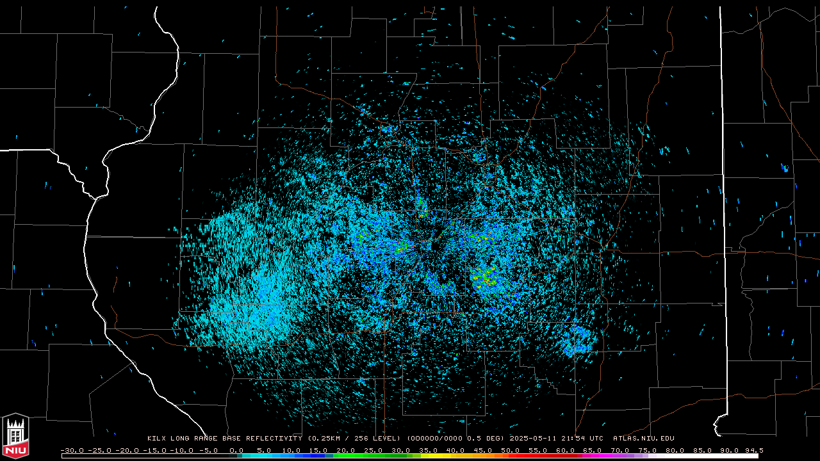Click the 15.0 scale label
This screenshot has width=820, height=461.
[x=317, y=450]
